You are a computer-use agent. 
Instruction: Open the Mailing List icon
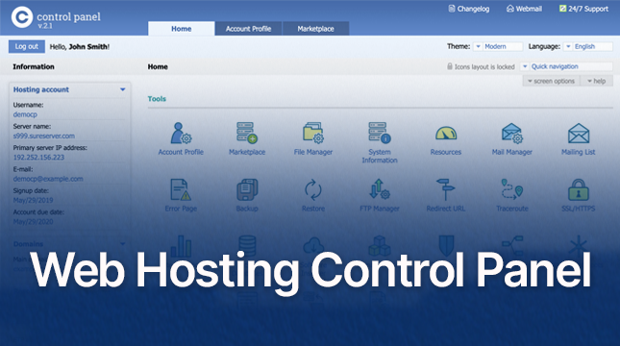[579, 134]
